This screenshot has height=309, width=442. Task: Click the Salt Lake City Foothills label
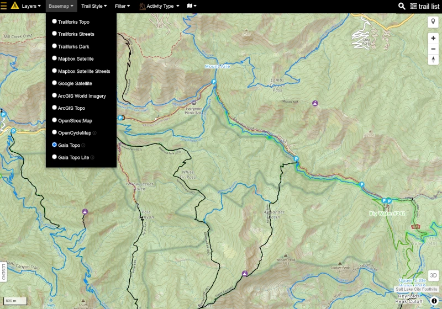(x=417, y=289)
